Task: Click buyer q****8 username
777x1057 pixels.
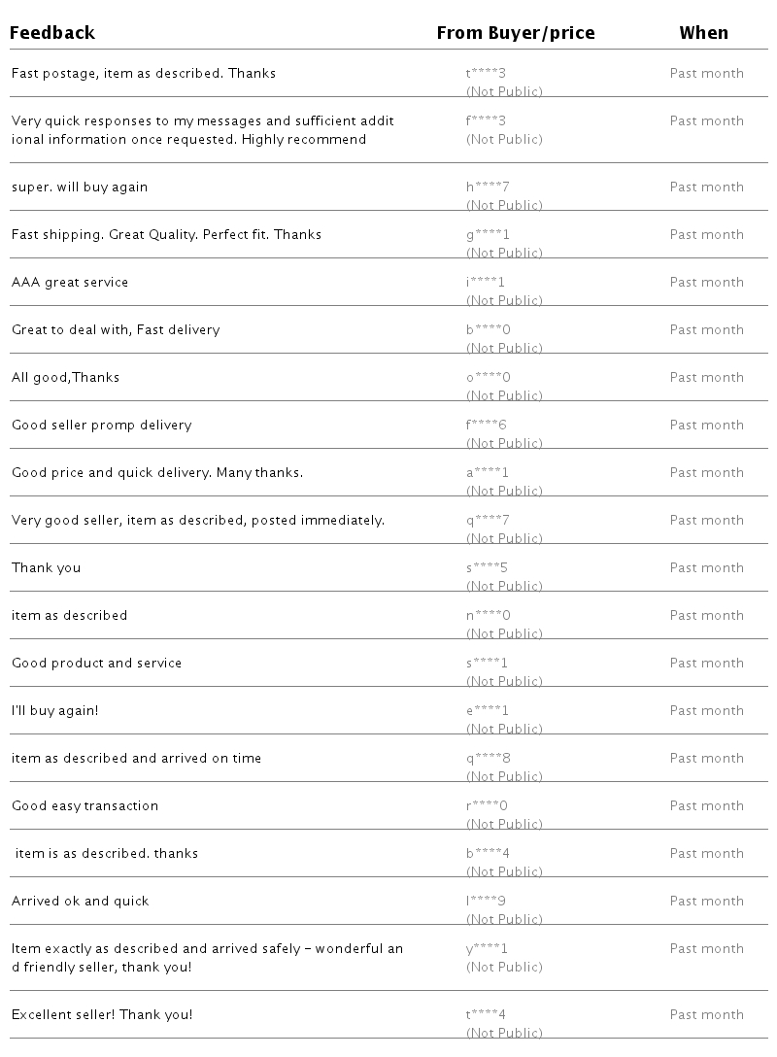Action: point(489,759)
